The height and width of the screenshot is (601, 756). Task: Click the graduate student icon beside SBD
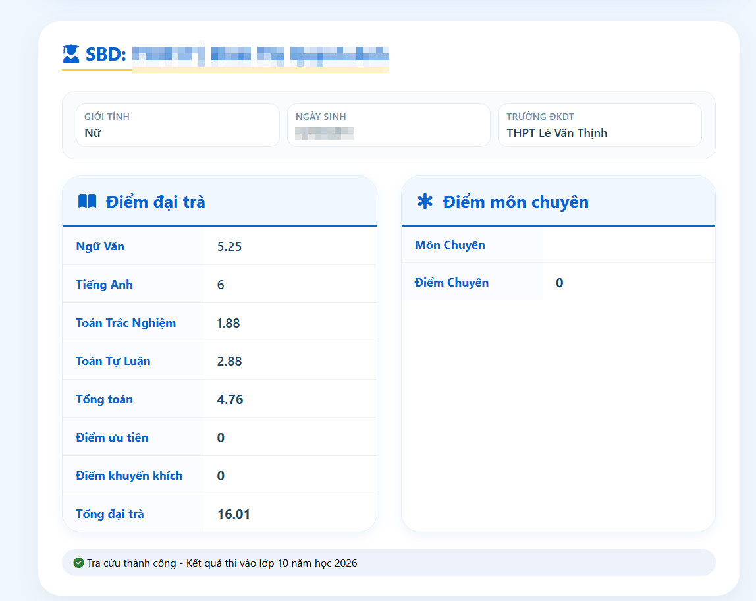click(x=71, y=53)
